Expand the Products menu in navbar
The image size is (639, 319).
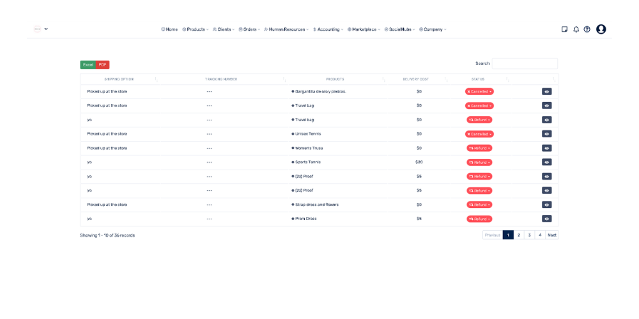click(196, 29)
